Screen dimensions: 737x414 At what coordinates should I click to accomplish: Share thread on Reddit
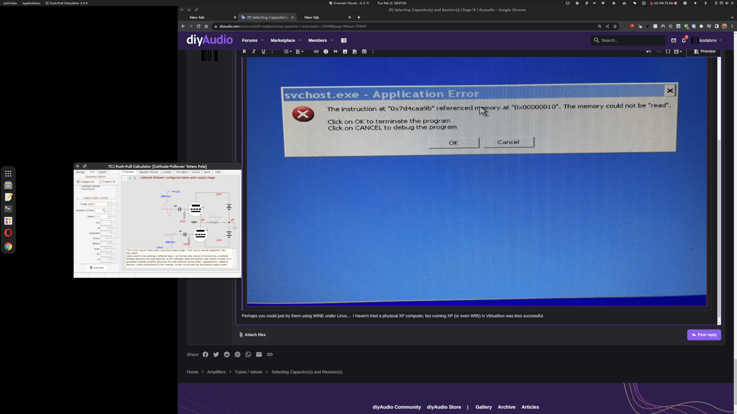[227, 355]
